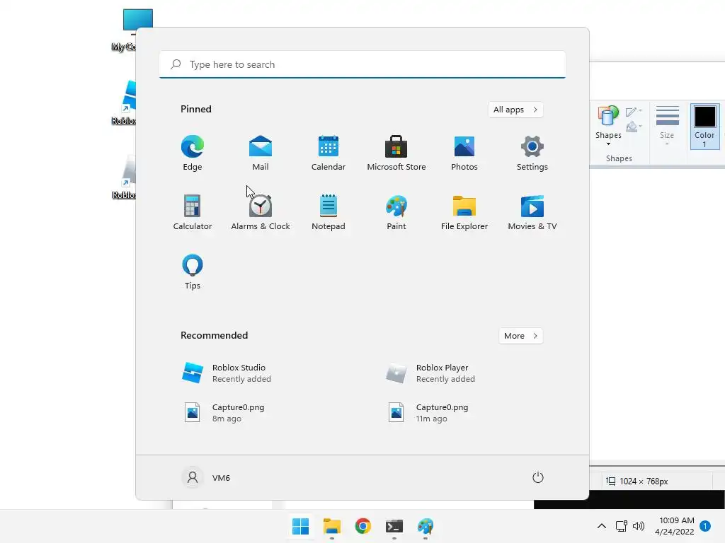Image resolution: width=725 pixels, height=543 pixels.
Task: Open the Calendar app
Action: [329, 153]
